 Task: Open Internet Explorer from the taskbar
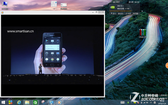[x=19, y=102]
